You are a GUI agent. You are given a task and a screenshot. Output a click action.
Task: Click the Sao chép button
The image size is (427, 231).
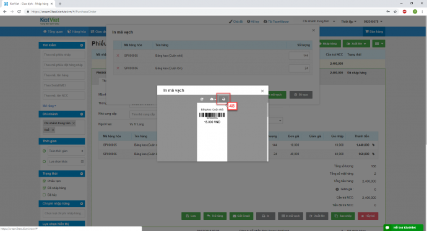tap(343, 216)
